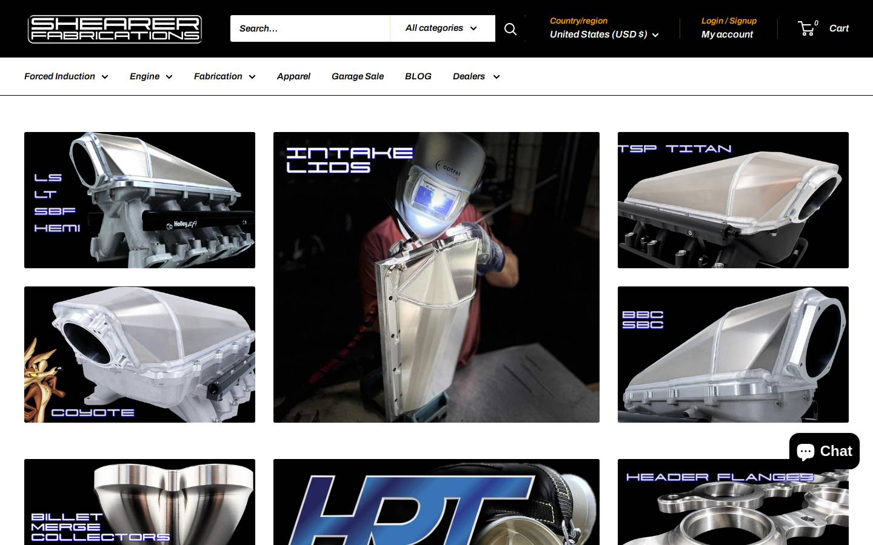
Task: Expand the Dealers menu
Action: click(476, 76)
